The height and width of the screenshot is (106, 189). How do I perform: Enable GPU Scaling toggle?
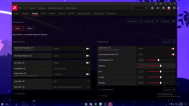click(88, 63)
